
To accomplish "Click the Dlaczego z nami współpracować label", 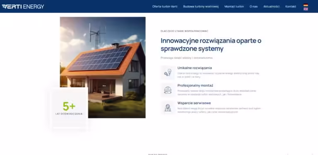I will coord(184,31).
